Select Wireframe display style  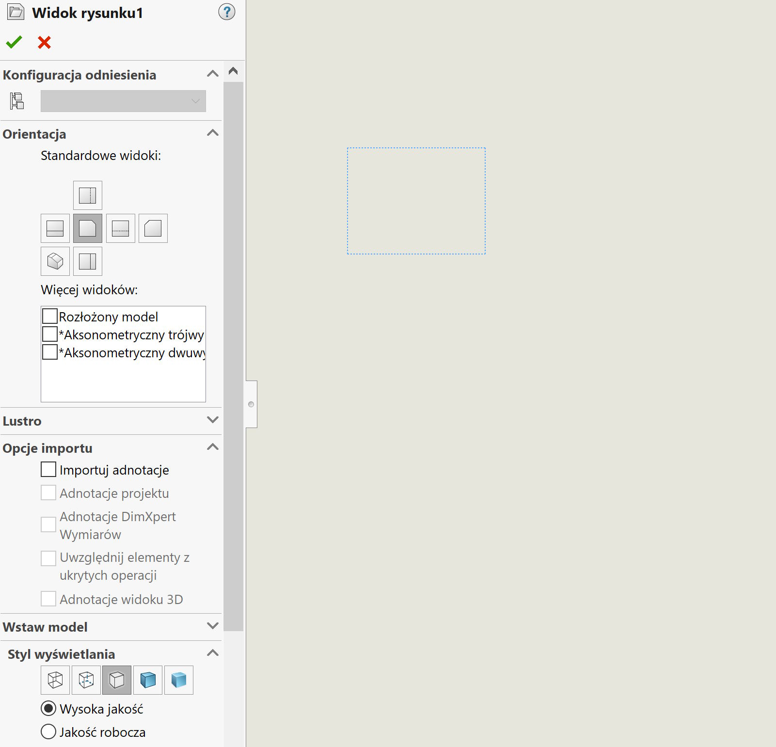(55, 680)
